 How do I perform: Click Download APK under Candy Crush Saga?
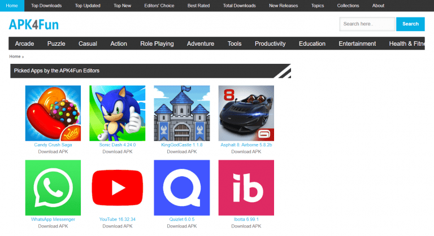[x=53, y=152]
